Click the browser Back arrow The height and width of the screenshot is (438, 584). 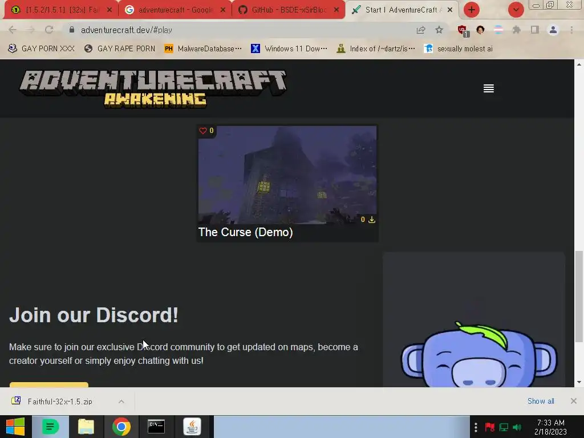[13, 30]
